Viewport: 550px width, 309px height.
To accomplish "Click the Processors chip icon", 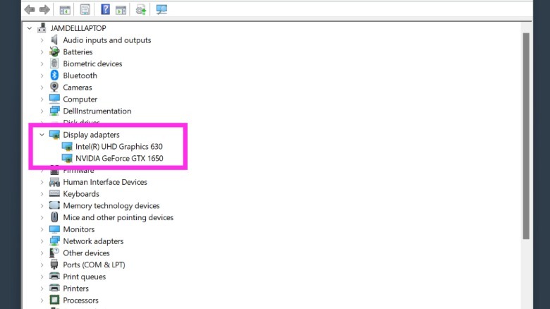I will click(x=54, y=300).
